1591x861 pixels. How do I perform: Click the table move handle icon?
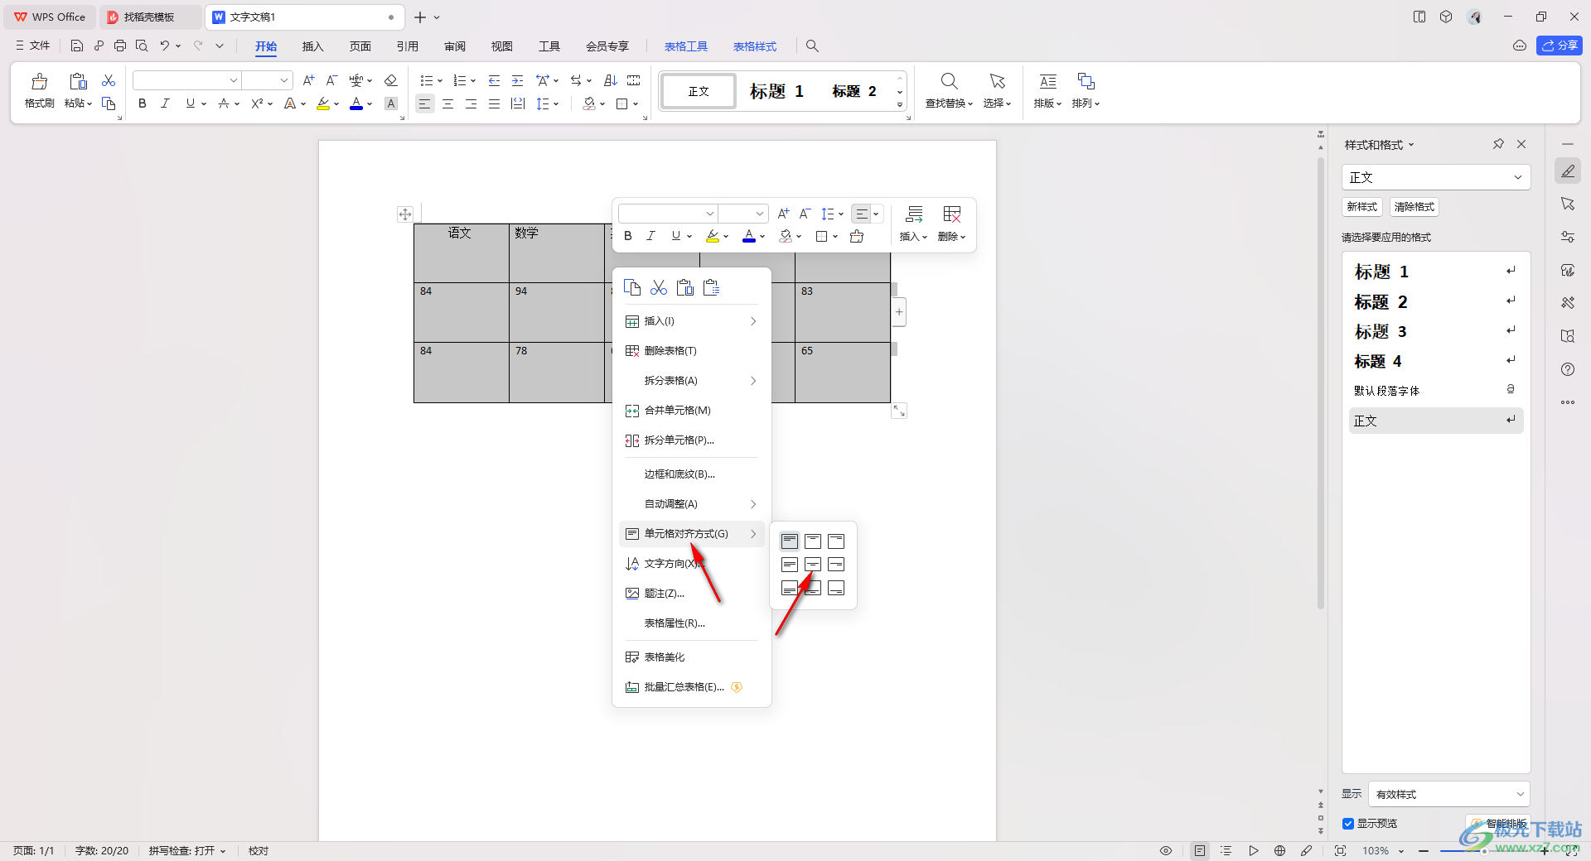pyautogui.click(x=405, y=214)
